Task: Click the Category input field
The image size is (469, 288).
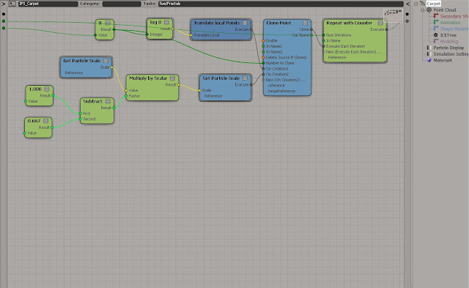Action: [122, 4]
